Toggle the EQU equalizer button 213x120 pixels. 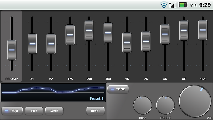coord(12,111)
